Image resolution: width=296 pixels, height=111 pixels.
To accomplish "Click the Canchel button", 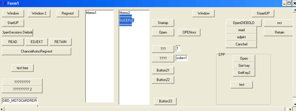I will pyautogui.click(x=241, y=44).
